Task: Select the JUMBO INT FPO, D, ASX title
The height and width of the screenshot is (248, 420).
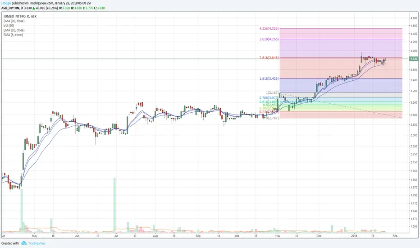Action: pyautogui.click(x=20, y=16)
